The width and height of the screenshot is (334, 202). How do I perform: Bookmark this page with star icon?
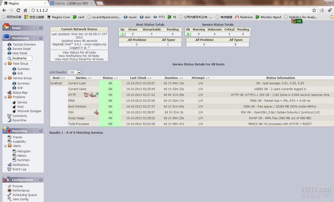(x=314, y=10)
